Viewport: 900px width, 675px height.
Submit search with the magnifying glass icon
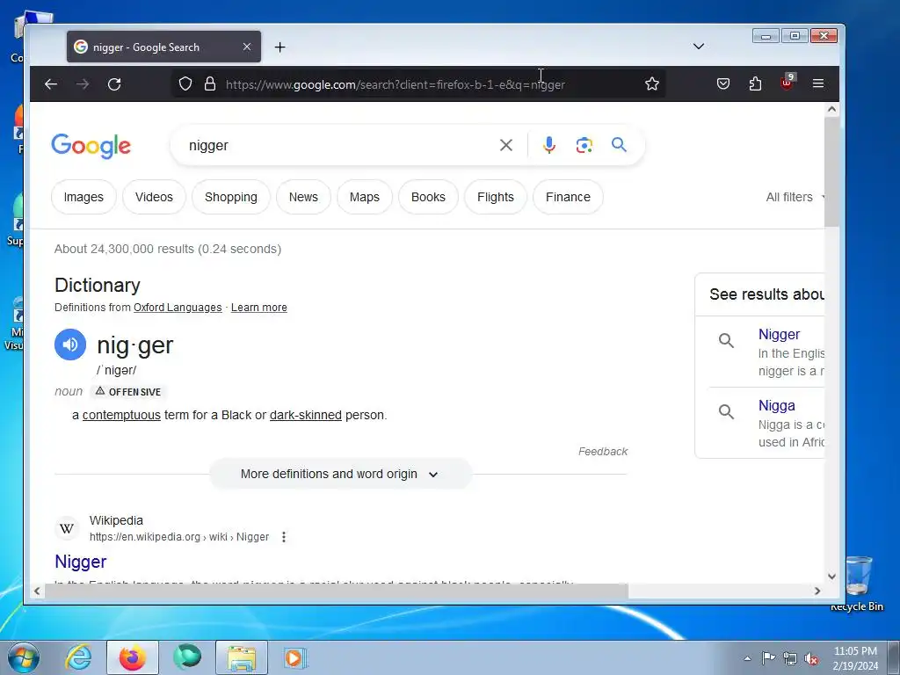click(x=619, y=145)
